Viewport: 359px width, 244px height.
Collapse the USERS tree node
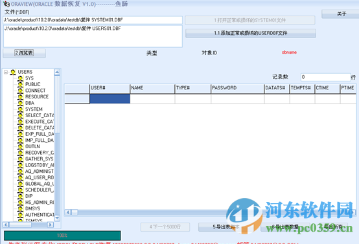6,72
